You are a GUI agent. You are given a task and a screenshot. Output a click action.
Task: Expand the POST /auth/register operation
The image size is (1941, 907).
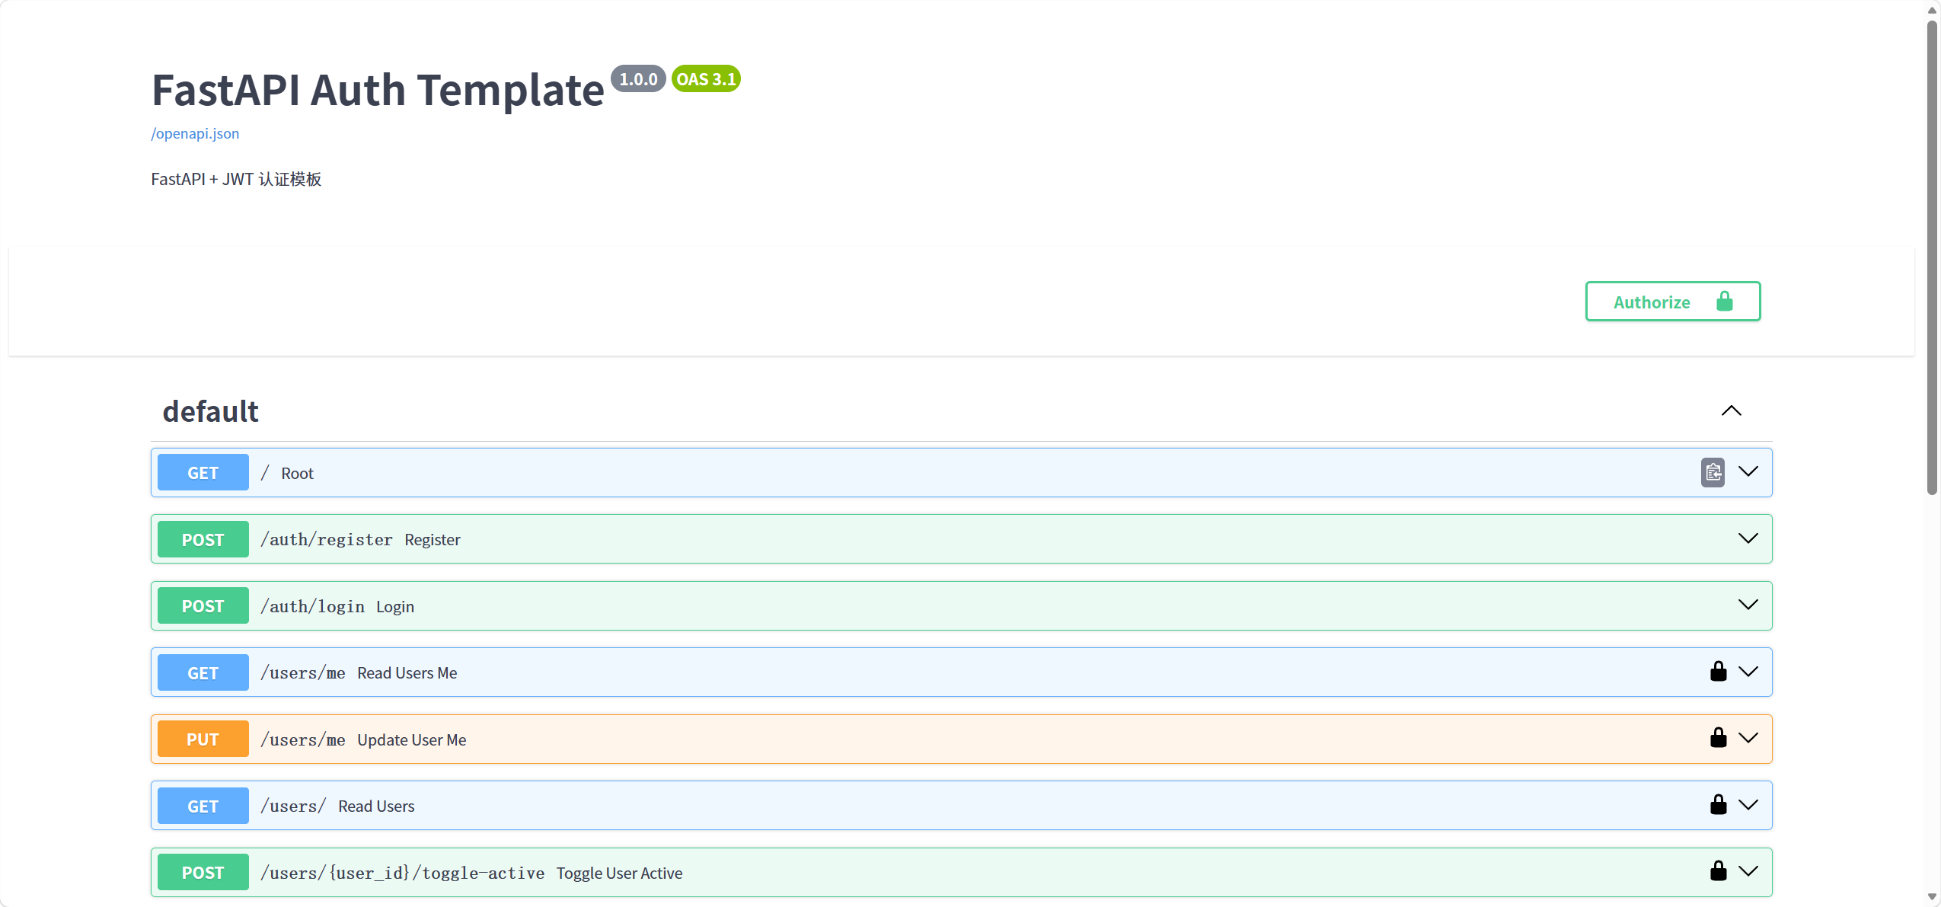point(1748,539)
